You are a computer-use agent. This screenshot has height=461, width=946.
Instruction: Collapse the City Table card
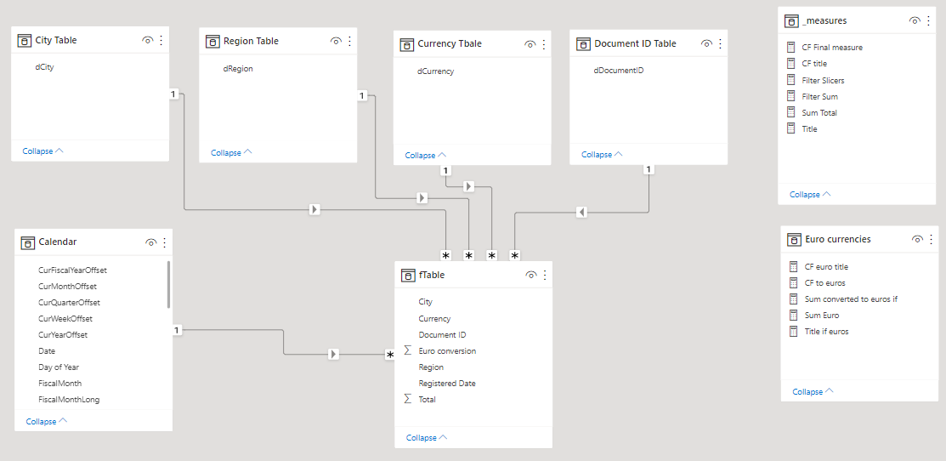42,151
